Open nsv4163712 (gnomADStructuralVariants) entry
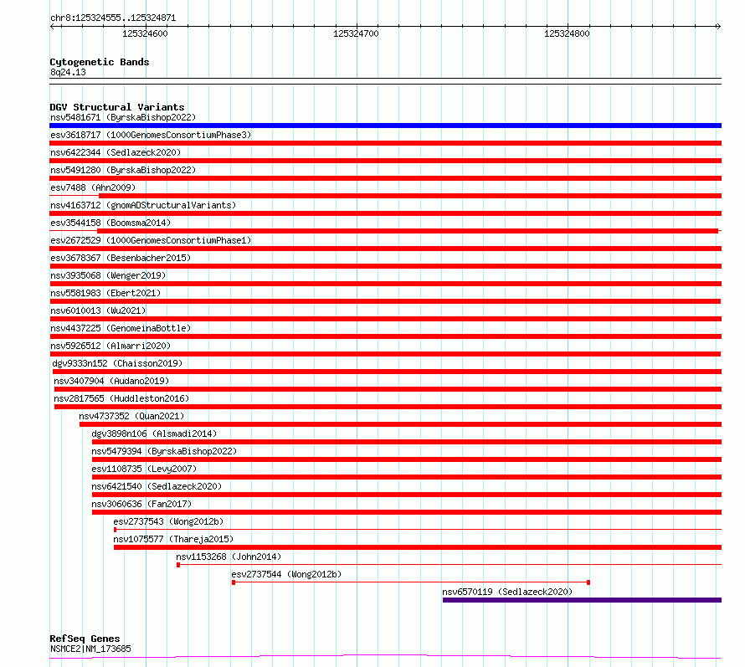This screenshot has height=667, width=745. click(x=143, y=205)
